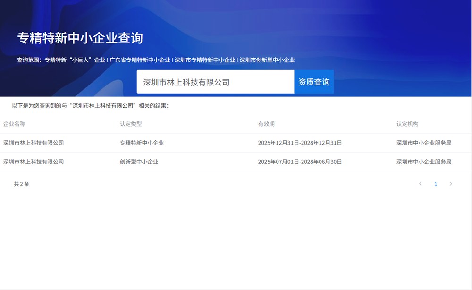Click the 专精特新中小企业查询 page title
Image resolution: width=472 pixels, height=290 pixels.
pyautogui.click(x=80, y=38)
